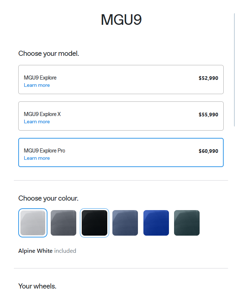Pick the dark green colour swatch
This screenshot has width=235, height=294.
187,223
